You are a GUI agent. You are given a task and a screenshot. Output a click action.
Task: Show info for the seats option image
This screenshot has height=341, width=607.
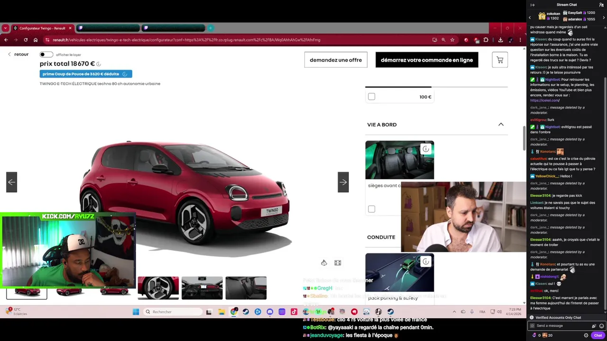coord(426,149)
